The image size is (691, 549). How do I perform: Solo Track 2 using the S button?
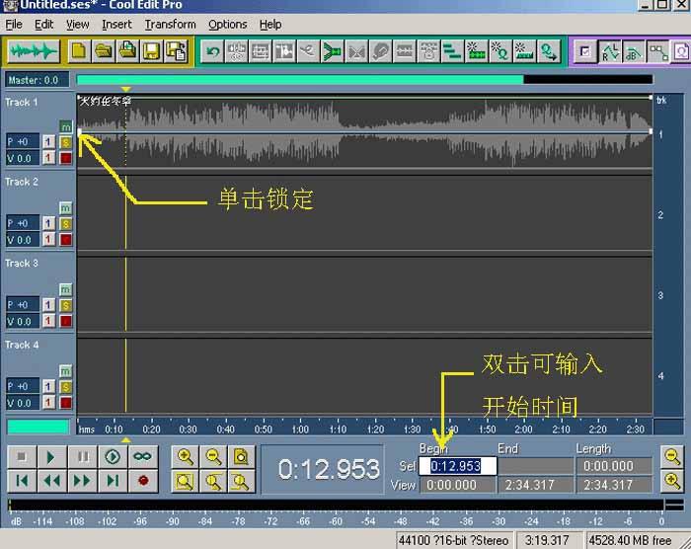(65, 223)
